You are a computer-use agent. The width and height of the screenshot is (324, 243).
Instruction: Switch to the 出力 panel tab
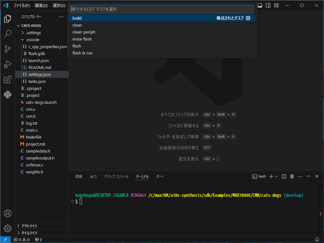(93, 177)
